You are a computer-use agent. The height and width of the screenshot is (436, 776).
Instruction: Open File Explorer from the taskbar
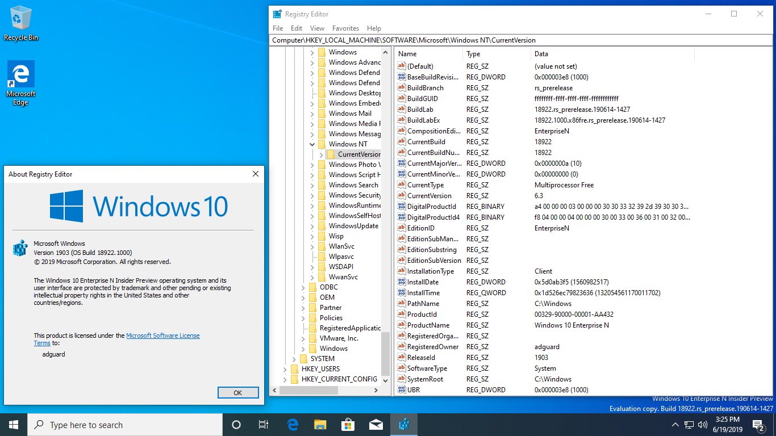click(320, 425)
